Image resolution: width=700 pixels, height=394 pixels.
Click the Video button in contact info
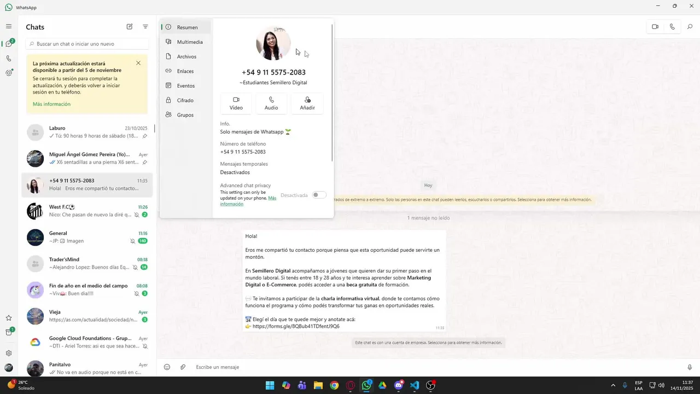coord(236,103)
